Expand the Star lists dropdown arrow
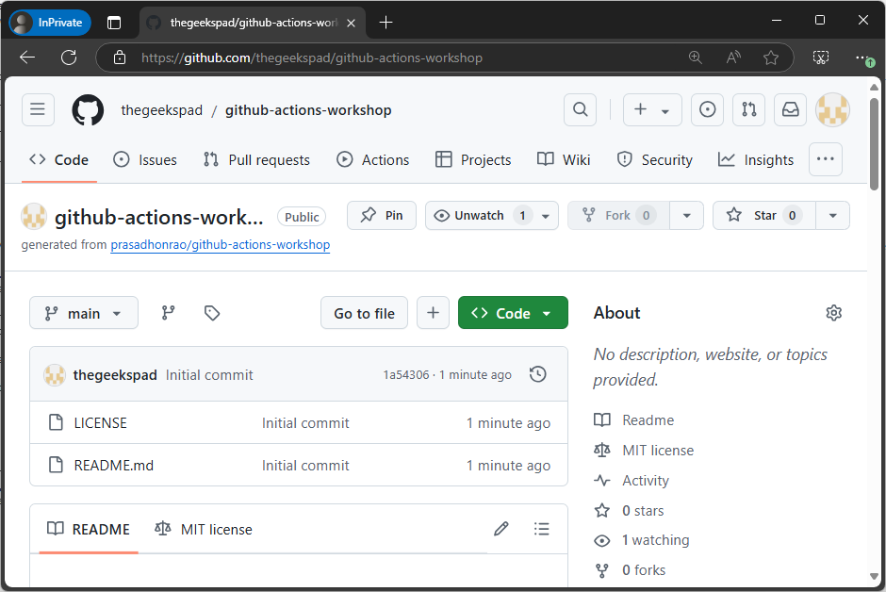The height and width of the screenshot is (592, 886). [833, 216]
